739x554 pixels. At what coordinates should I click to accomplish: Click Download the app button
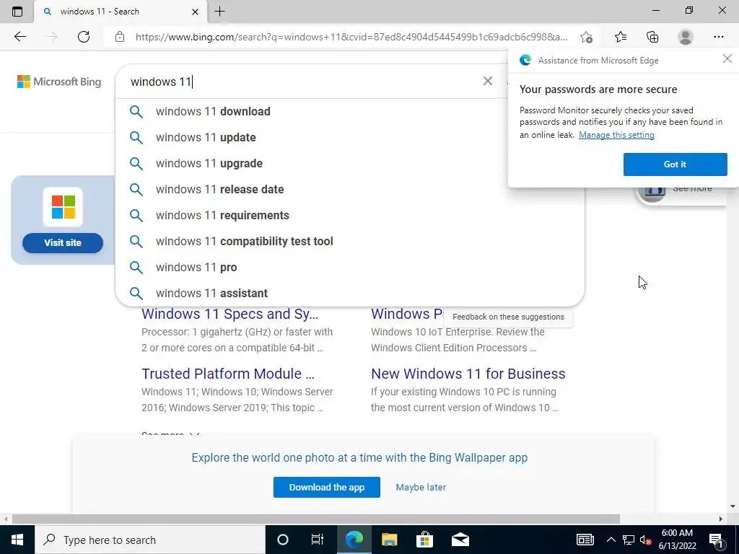[327, 487]
